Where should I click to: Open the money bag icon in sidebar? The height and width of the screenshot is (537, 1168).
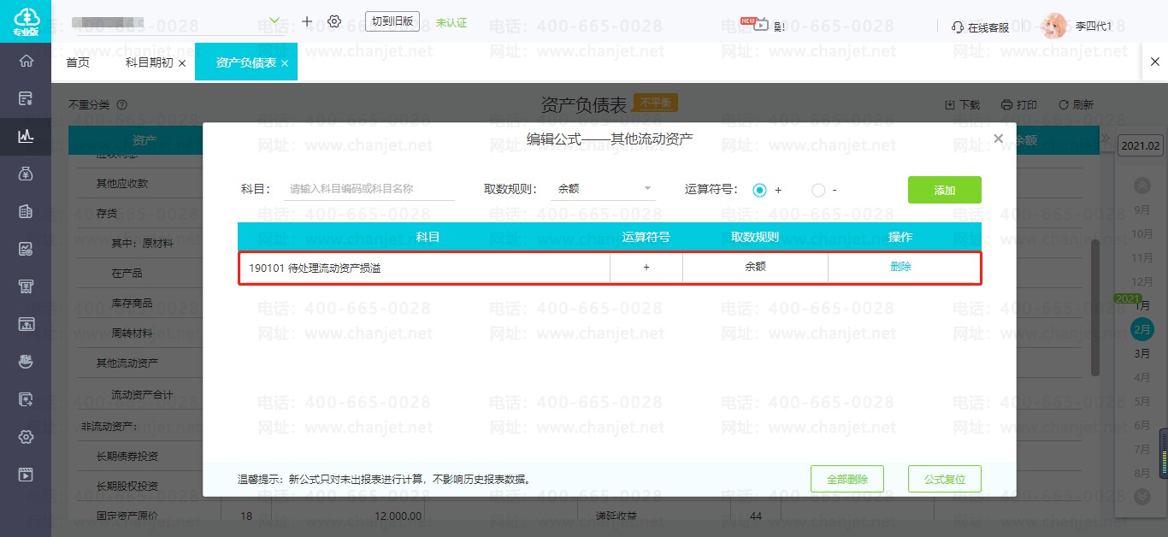pos(26,174)
